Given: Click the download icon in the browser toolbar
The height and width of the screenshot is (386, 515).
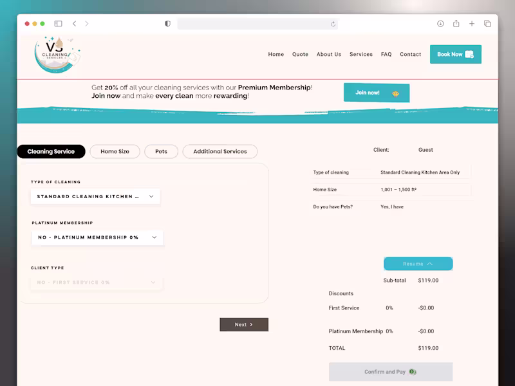Looking at the screenshot, I should click(440, 23).
